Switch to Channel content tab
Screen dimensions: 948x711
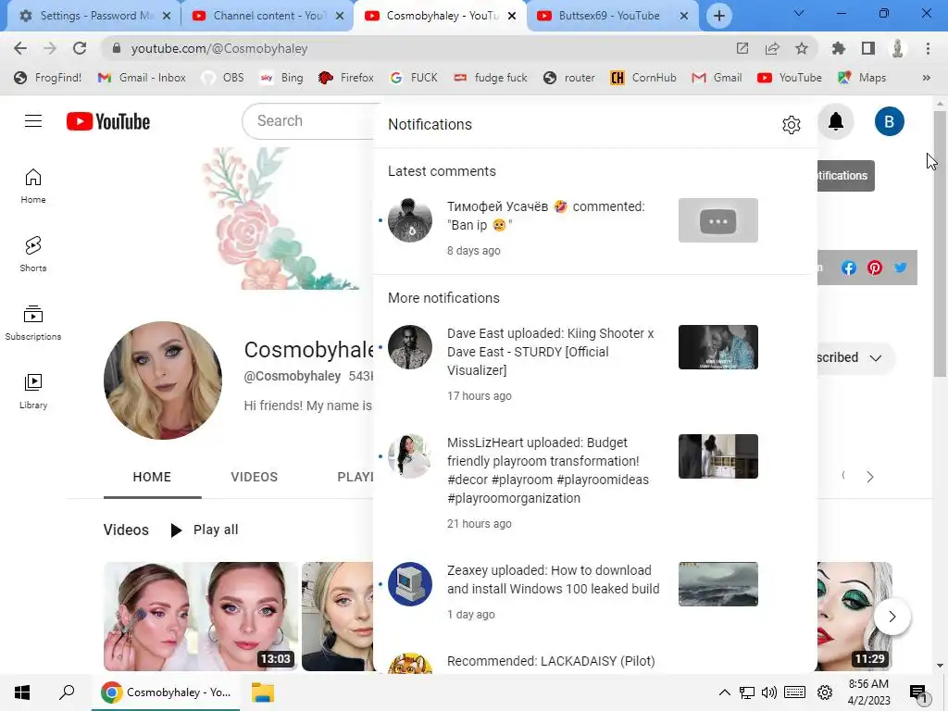[267, 16]
